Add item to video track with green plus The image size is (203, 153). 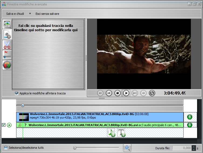(x=190, y=117)
